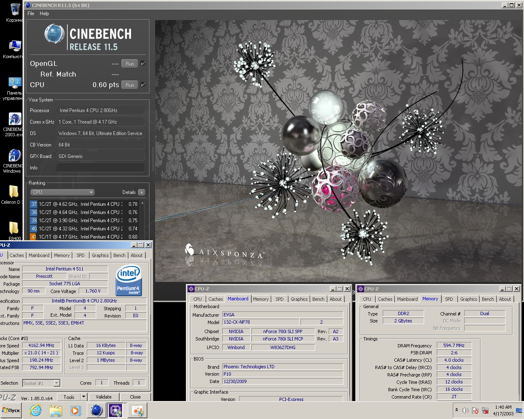Click the Close button in CPU-Z
The image size is (524, 419).
[x=135, y=397]
